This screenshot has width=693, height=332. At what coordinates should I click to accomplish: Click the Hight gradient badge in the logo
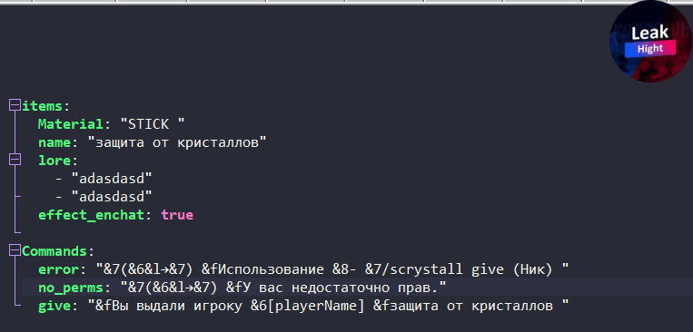click(x=650, y=49)
